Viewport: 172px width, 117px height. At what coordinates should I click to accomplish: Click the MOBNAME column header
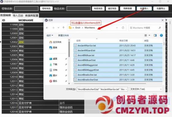(x=26, y=20)
